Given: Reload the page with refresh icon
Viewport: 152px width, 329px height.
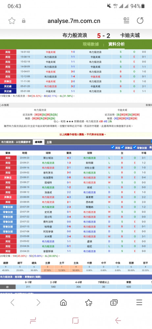Looking at the screenshot, I should click(x=140, y=20).
